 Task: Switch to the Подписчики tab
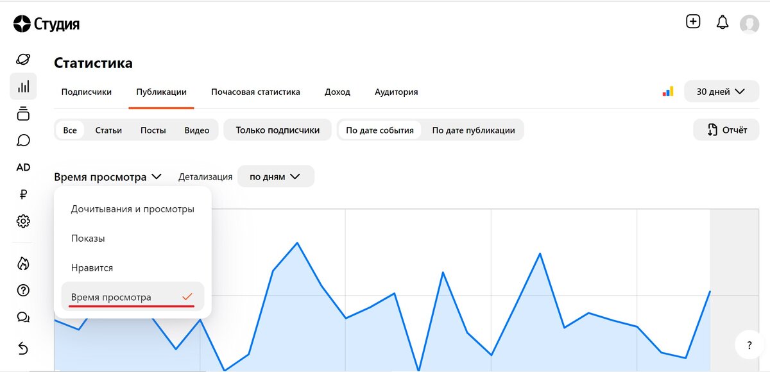pos(87,92)
